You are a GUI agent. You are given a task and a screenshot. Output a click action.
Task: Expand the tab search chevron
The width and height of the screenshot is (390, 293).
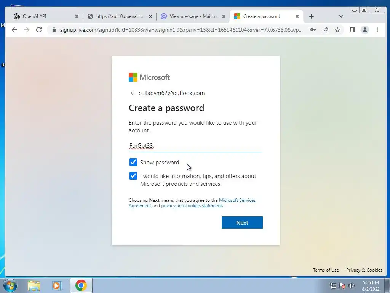(341, 16)
